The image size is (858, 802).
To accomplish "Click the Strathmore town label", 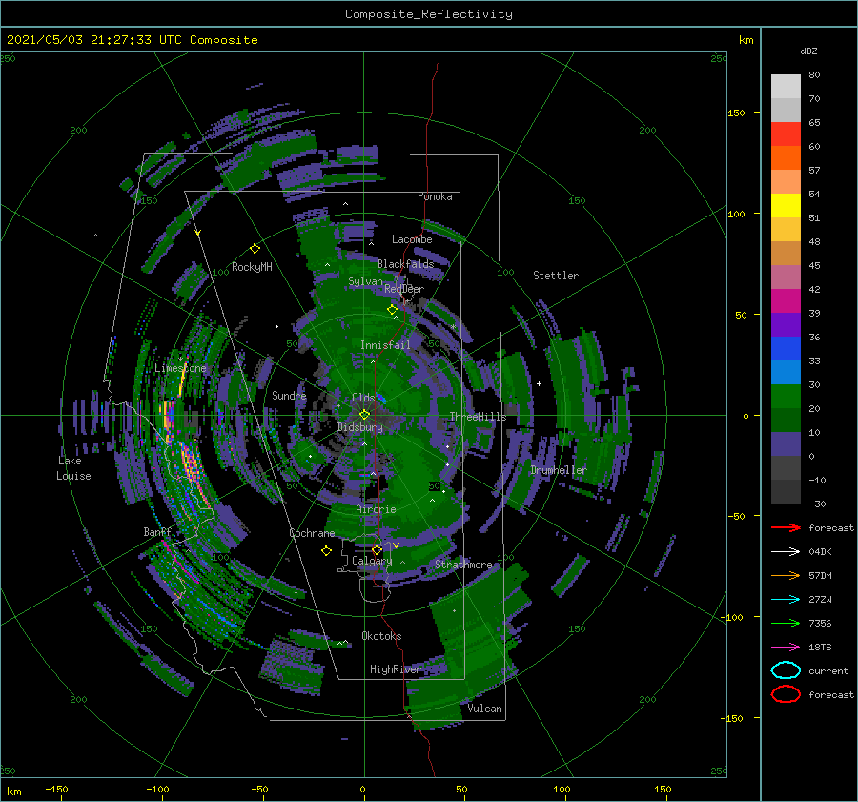I will [463, 565].
